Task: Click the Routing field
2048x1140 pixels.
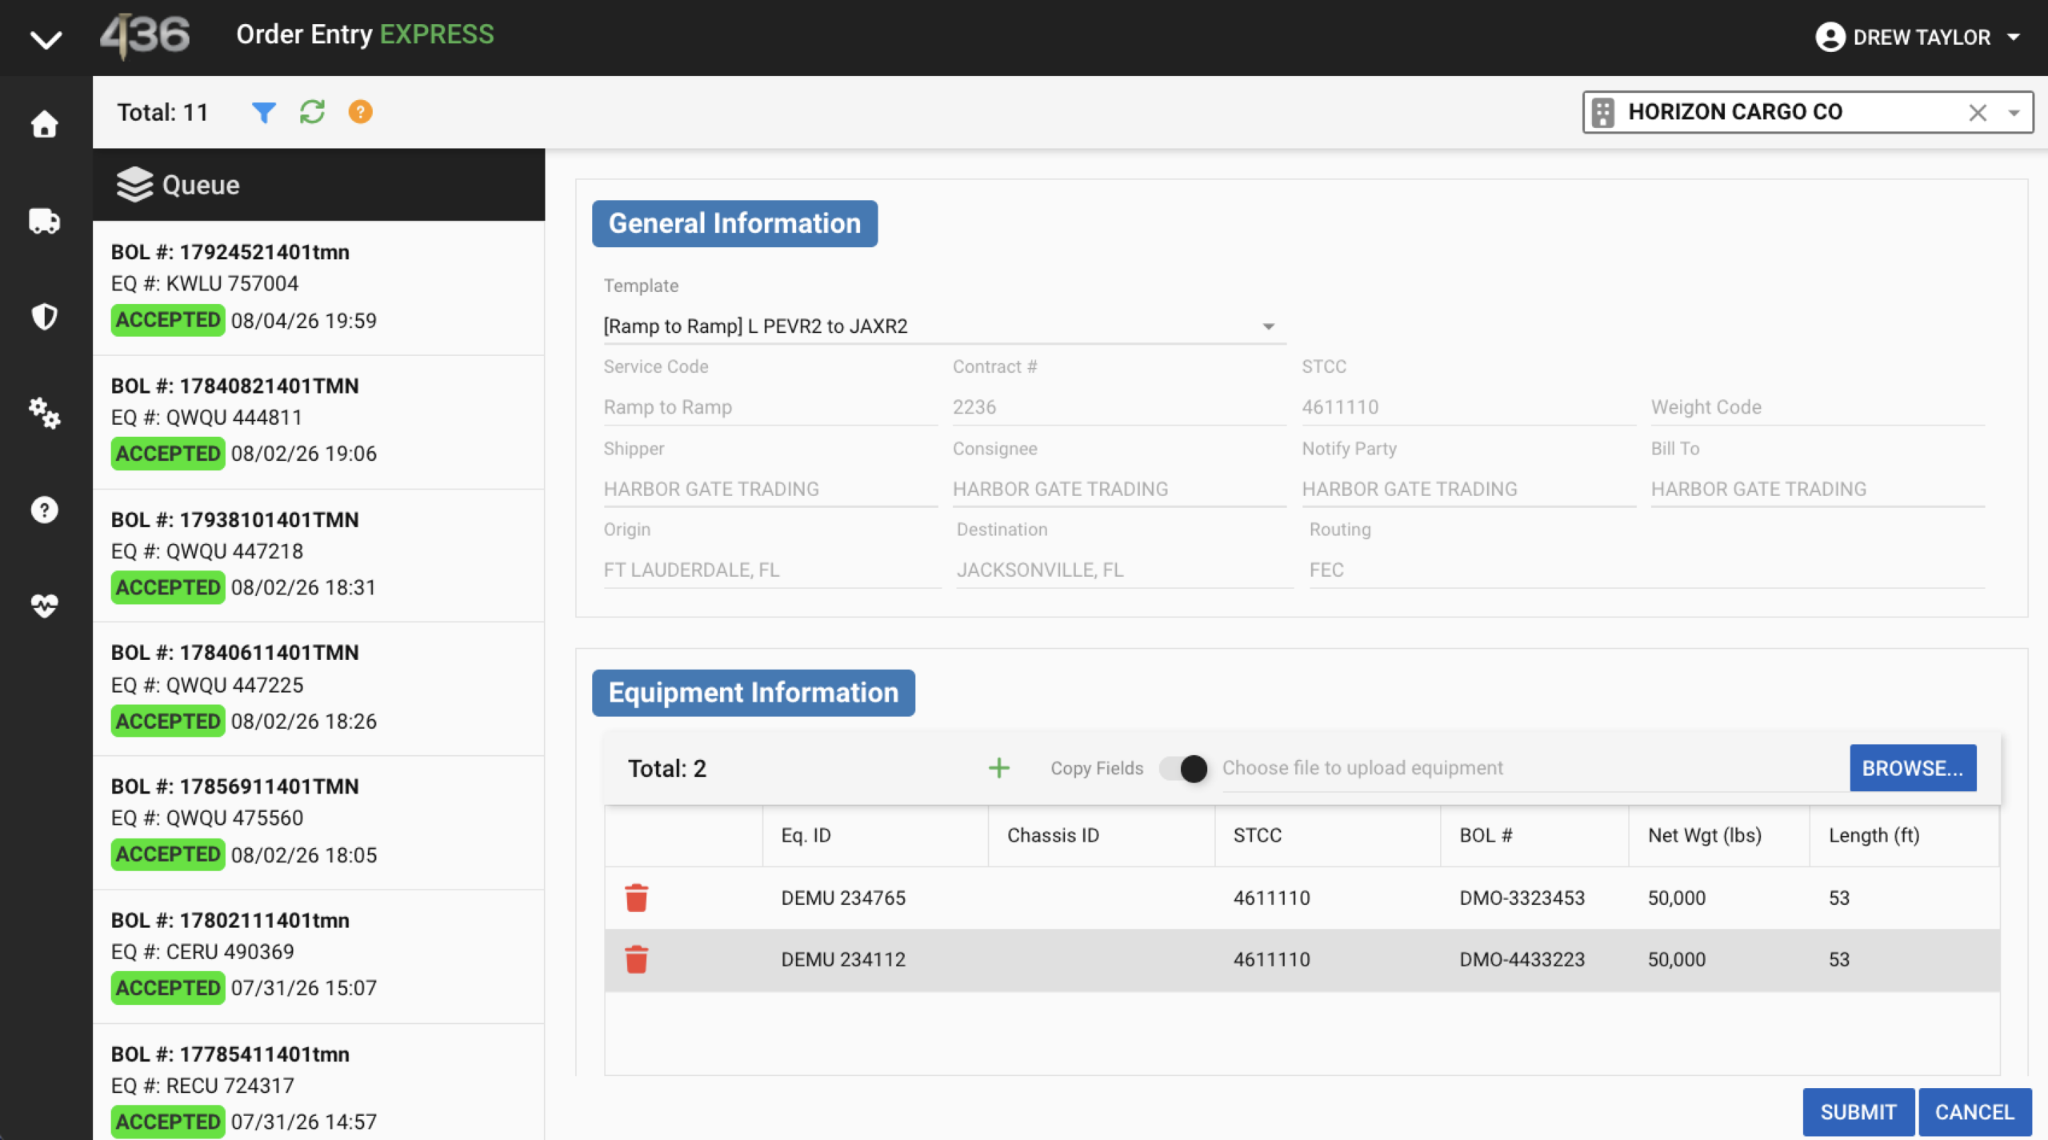Action: (1647, 570)
